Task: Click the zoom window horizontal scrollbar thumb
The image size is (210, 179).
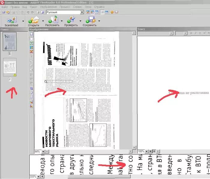Action: pyautogui.click(x=99, y=177)
